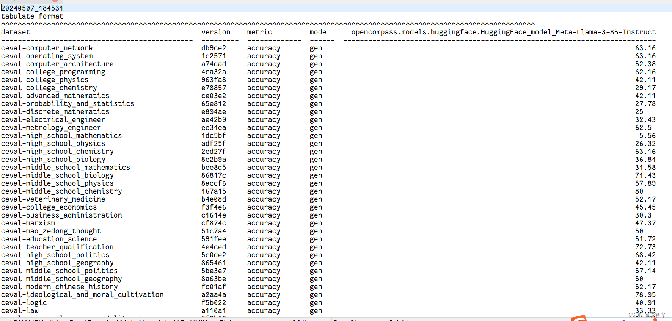Select the ceval-metrology_engineer dataset name

coord(51,128)
